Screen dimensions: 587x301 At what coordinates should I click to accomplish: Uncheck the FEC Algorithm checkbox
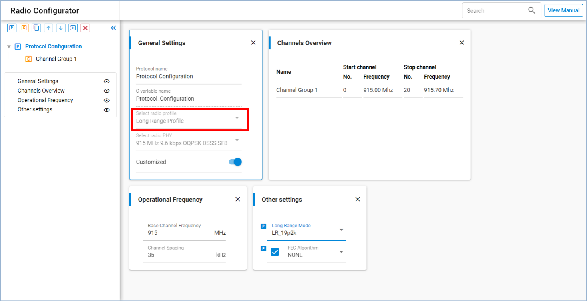(x=275, y=252)
